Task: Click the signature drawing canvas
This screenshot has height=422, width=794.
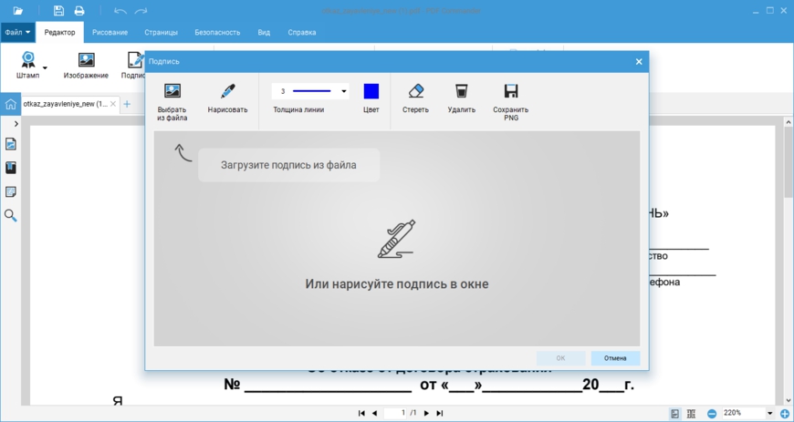Action: pos(397,239)
